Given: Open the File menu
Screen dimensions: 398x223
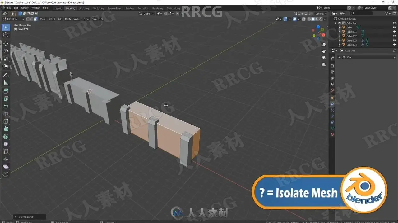Looking at the screenshot, I should click(x=9, y=8).
